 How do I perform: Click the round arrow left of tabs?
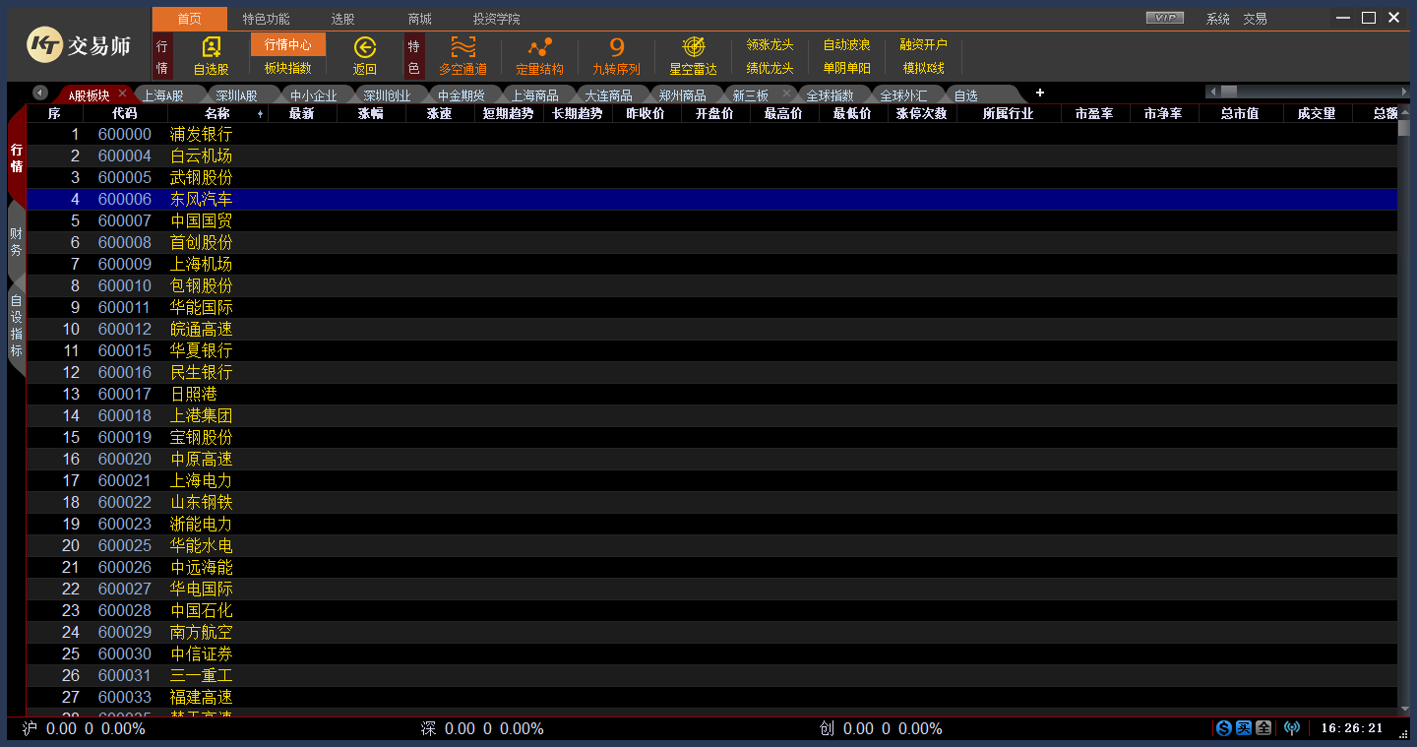click(40, 93)
